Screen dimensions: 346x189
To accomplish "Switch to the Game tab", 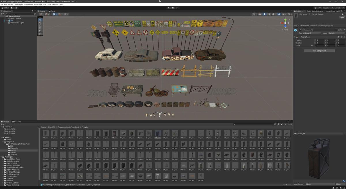I will [x=52, y=11].
